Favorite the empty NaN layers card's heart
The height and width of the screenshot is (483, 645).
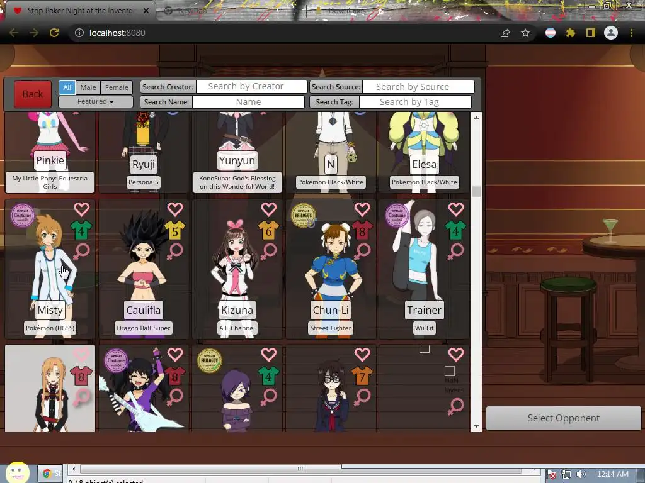click(x=456, y=355)
